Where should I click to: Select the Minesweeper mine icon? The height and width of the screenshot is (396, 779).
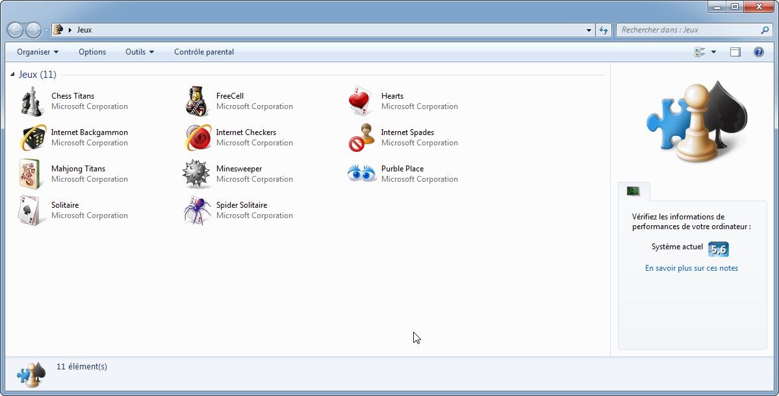(x=196, y=174)
